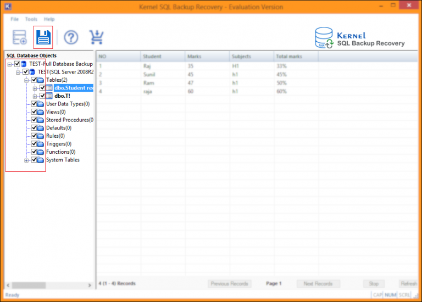This screenshot has width=422, height=302.
Task: Click the Marks cell showing 35
Action: (208, 66)
